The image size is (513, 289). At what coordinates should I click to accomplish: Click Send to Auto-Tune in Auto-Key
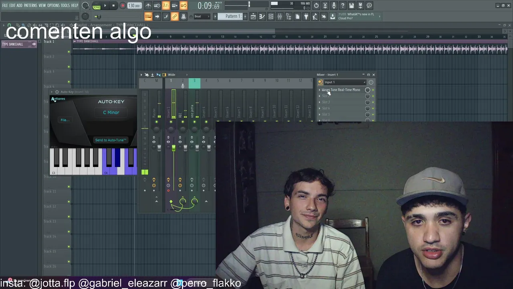pyautogui.click(x=111, y=140)
